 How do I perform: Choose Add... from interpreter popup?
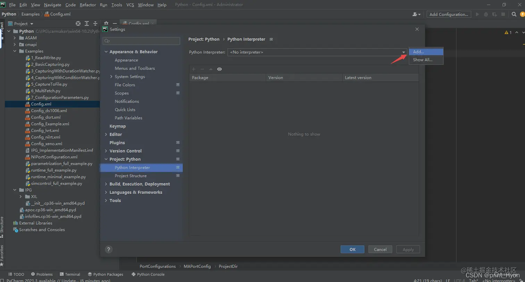point(426,52)
